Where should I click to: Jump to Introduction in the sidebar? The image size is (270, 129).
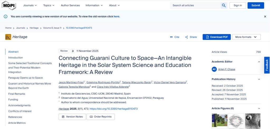pyautogui.click(x=15, y=58)
